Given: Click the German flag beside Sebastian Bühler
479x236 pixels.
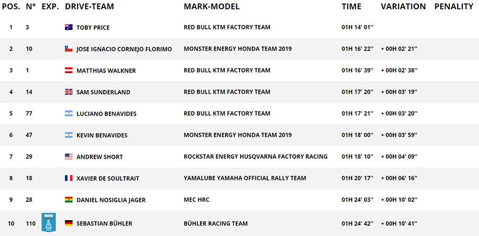Looking at the screenshot, I should pyautogui.click(x=68, y=223).
